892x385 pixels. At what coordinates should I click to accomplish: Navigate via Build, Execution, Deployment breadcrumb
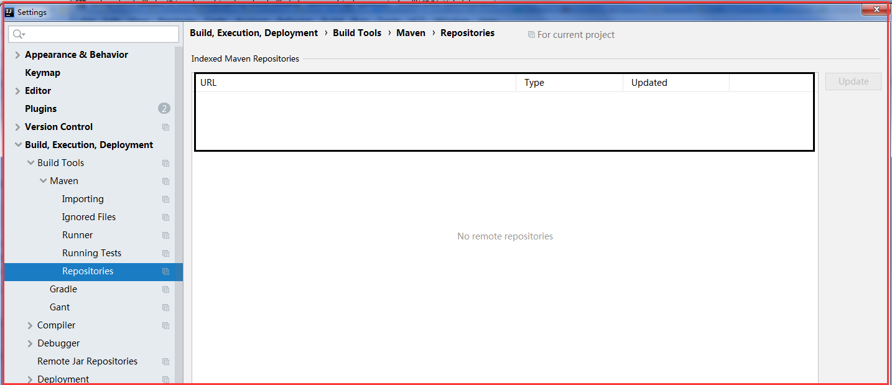point(253,32)
